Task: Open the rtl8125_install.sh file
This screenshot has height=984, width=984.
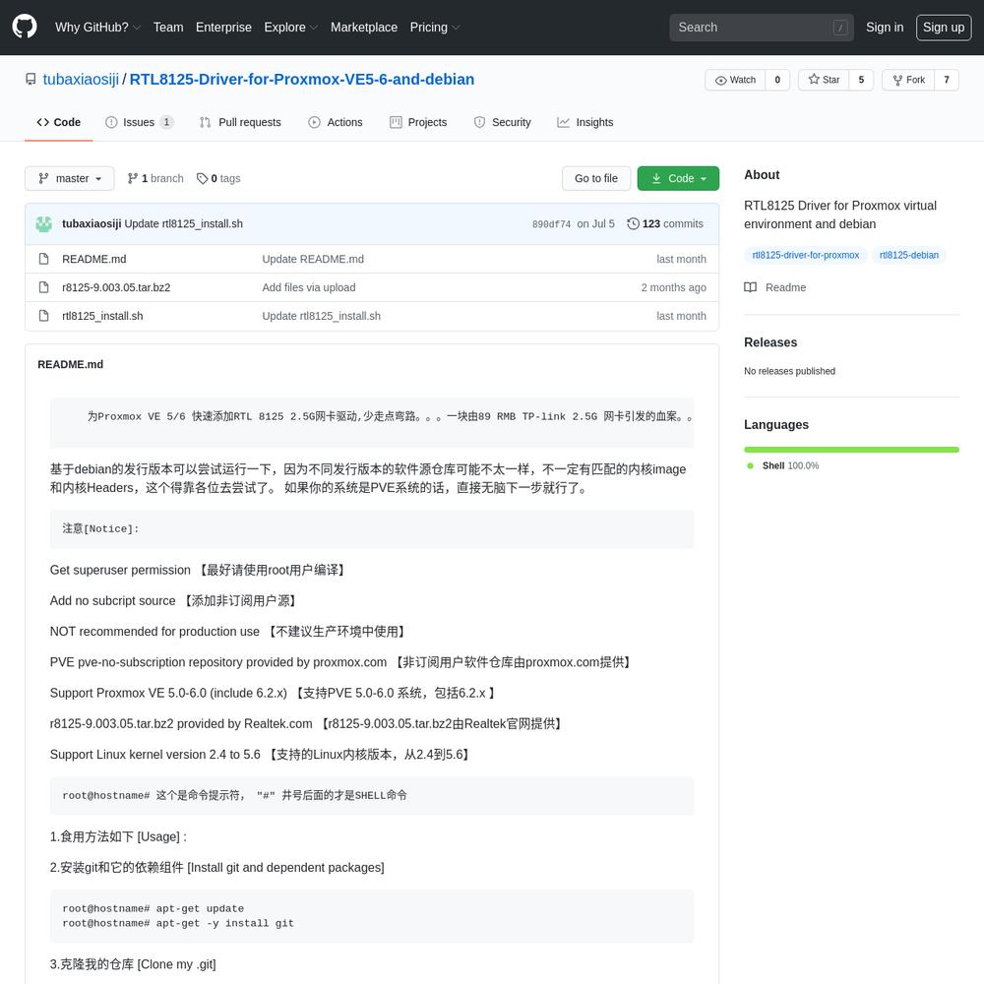Action: [102, 316]
